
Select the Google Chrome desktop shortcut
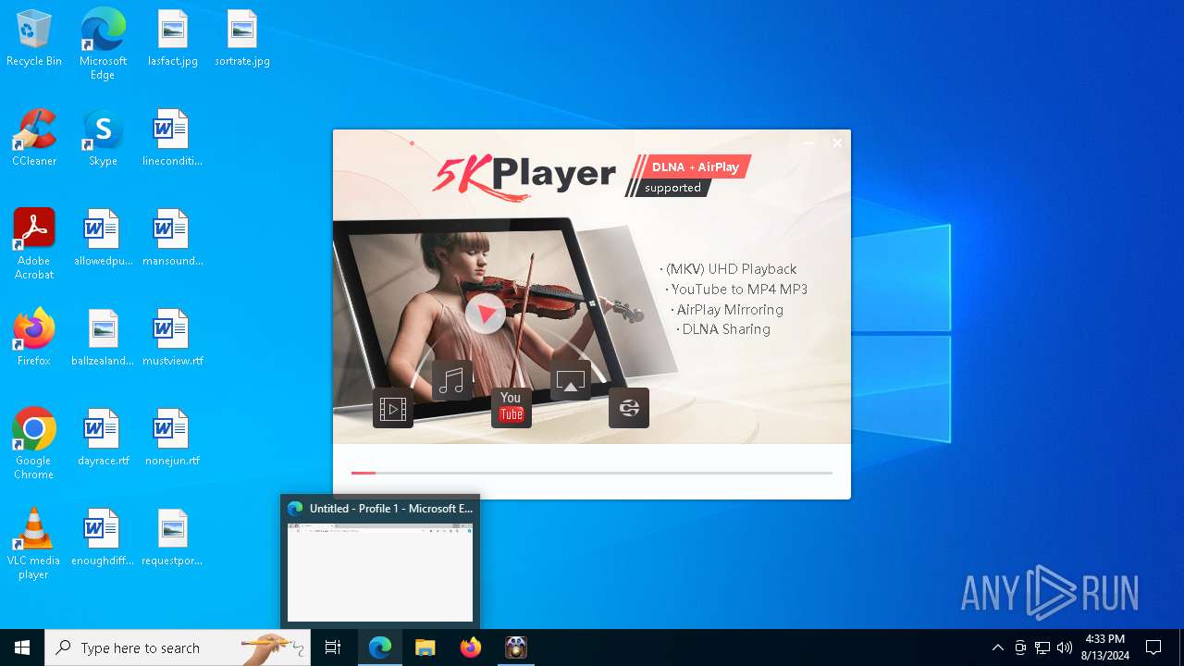pyautogui.click(x=34, y=444)
